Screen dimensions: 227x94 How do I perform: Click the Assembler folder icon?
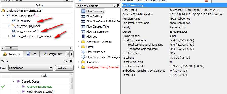[x=83, y=62]
